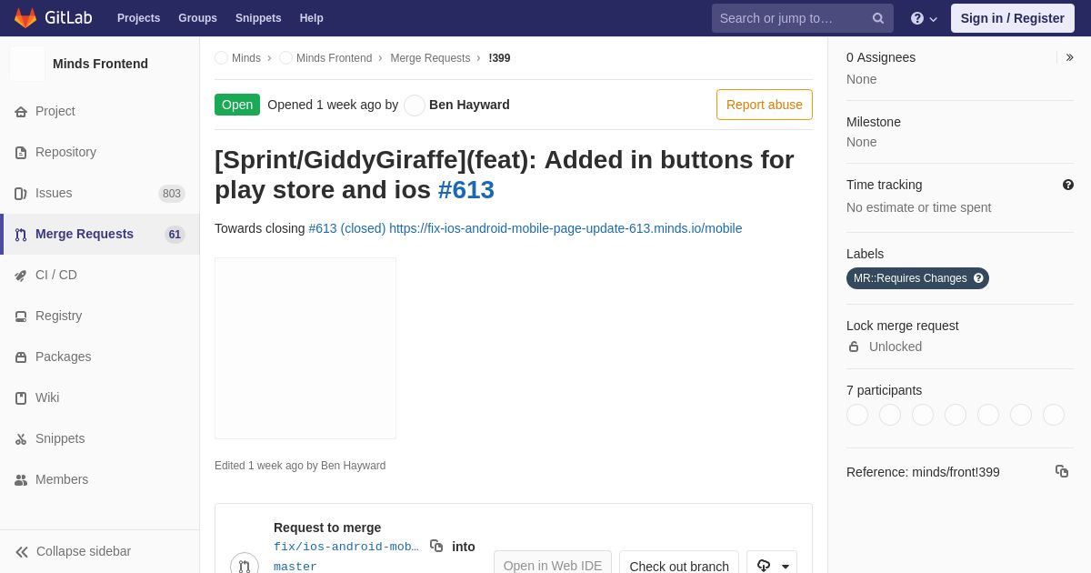Click the Milestone heading
The width and height of the screenshot is (1091, 573).
click(x=874, y=122)
